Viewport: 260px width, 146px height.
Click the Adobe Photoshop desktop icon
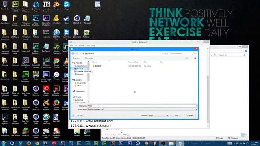pyautogui.click(x=36, y=20)
